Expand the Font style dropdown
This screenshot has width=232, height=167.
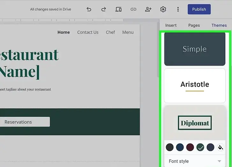(x=195, y=161)
